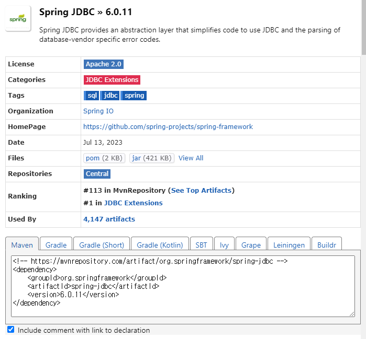Switch to the SBT tab
Image resolution: width=366 pixels, height=339 pixels.
[x=201, y=244]
